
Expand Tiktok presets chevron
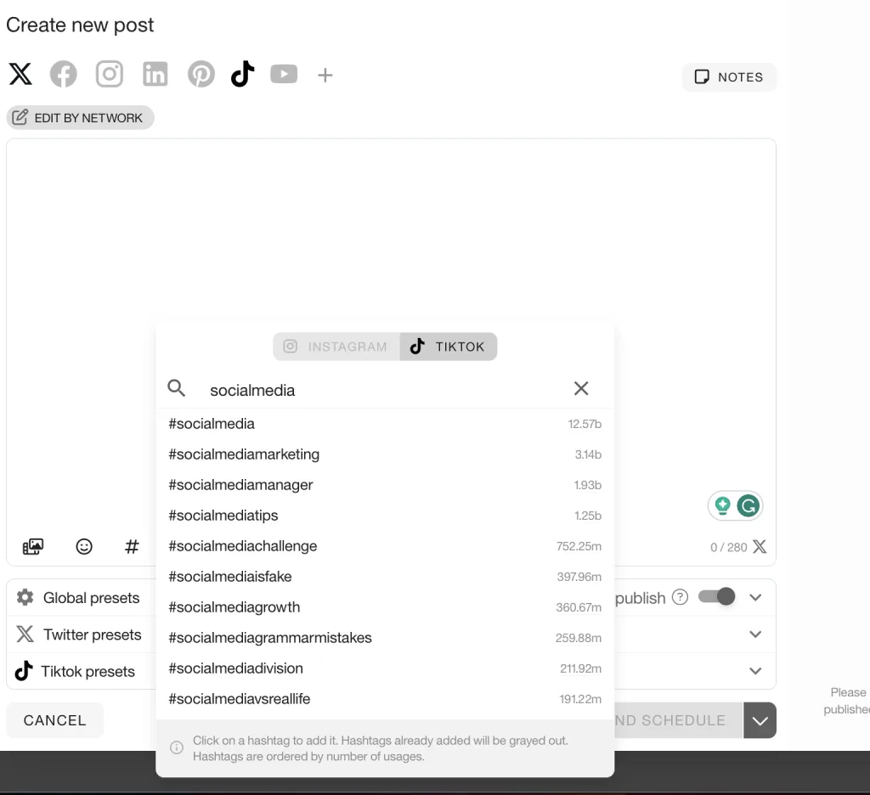point(755,671)
